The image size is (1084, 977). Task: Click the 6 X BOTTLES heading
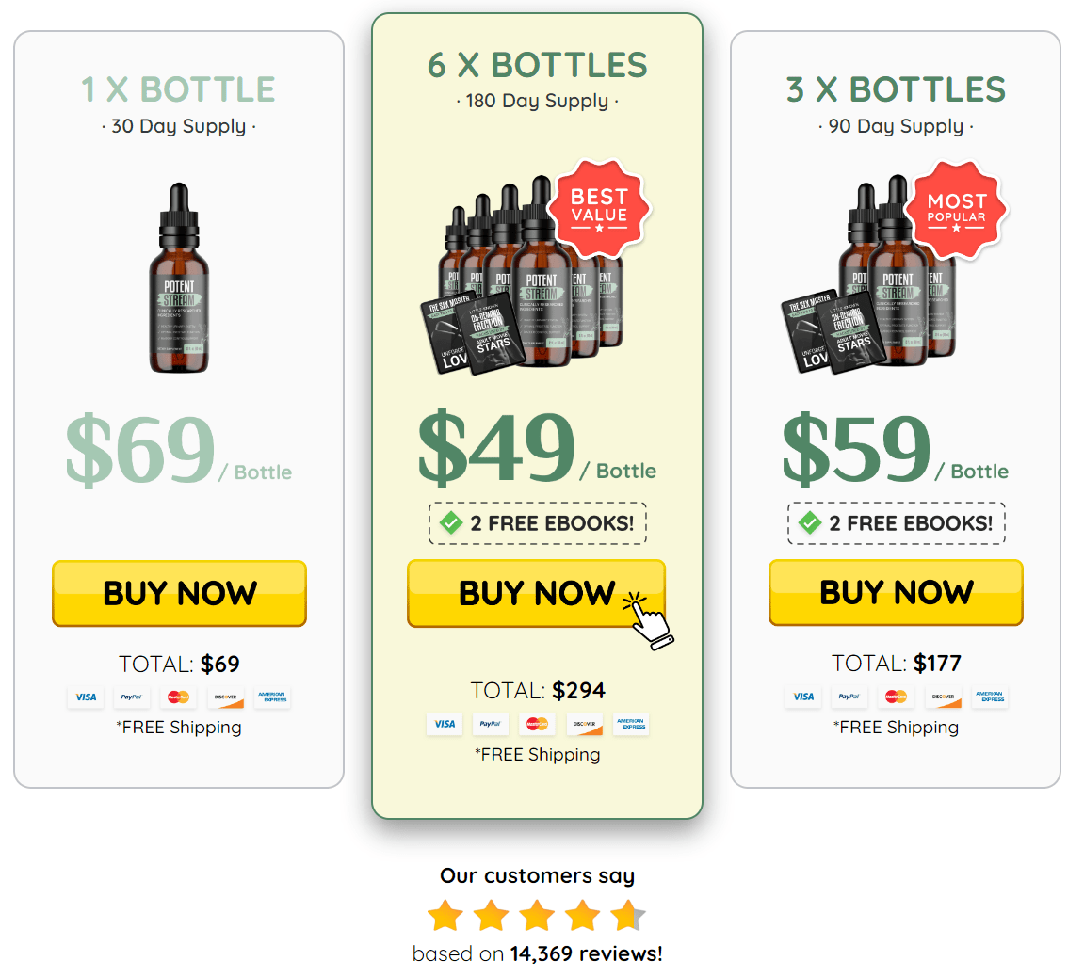click(x=537, y=66)
